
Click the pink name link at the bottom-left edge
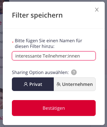[x=1, y=118]
